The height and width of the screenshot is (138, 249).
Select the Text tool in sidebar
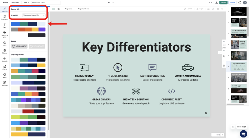pyautogui.click(x=5, y=25)
